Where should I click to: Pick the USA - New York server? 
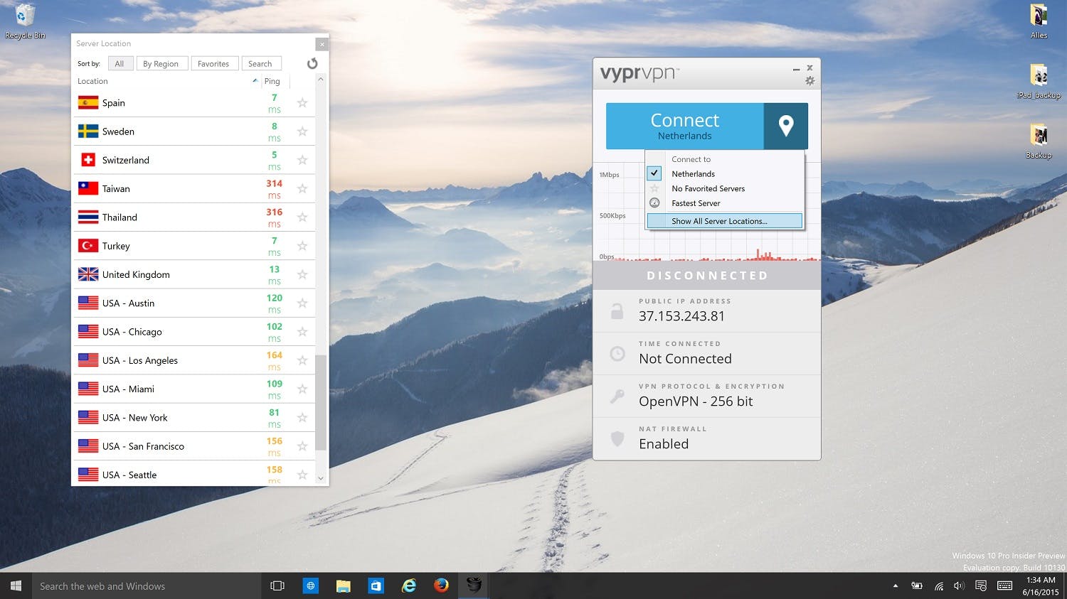click(194, 418)
